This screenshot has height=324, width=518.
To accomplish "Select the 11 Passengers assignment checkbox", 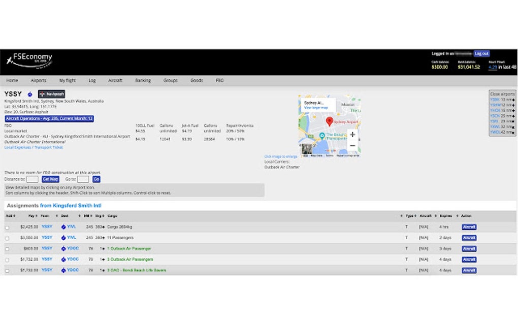I will pos(7,238).
